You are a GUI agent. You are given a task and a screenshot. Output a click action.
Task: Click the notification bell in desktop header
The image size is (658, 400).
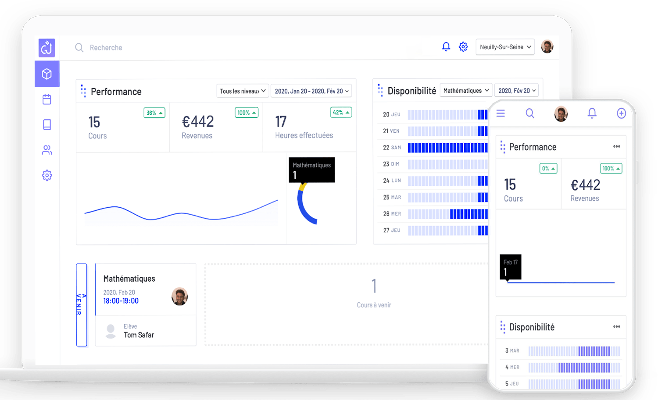coord(446,46)
